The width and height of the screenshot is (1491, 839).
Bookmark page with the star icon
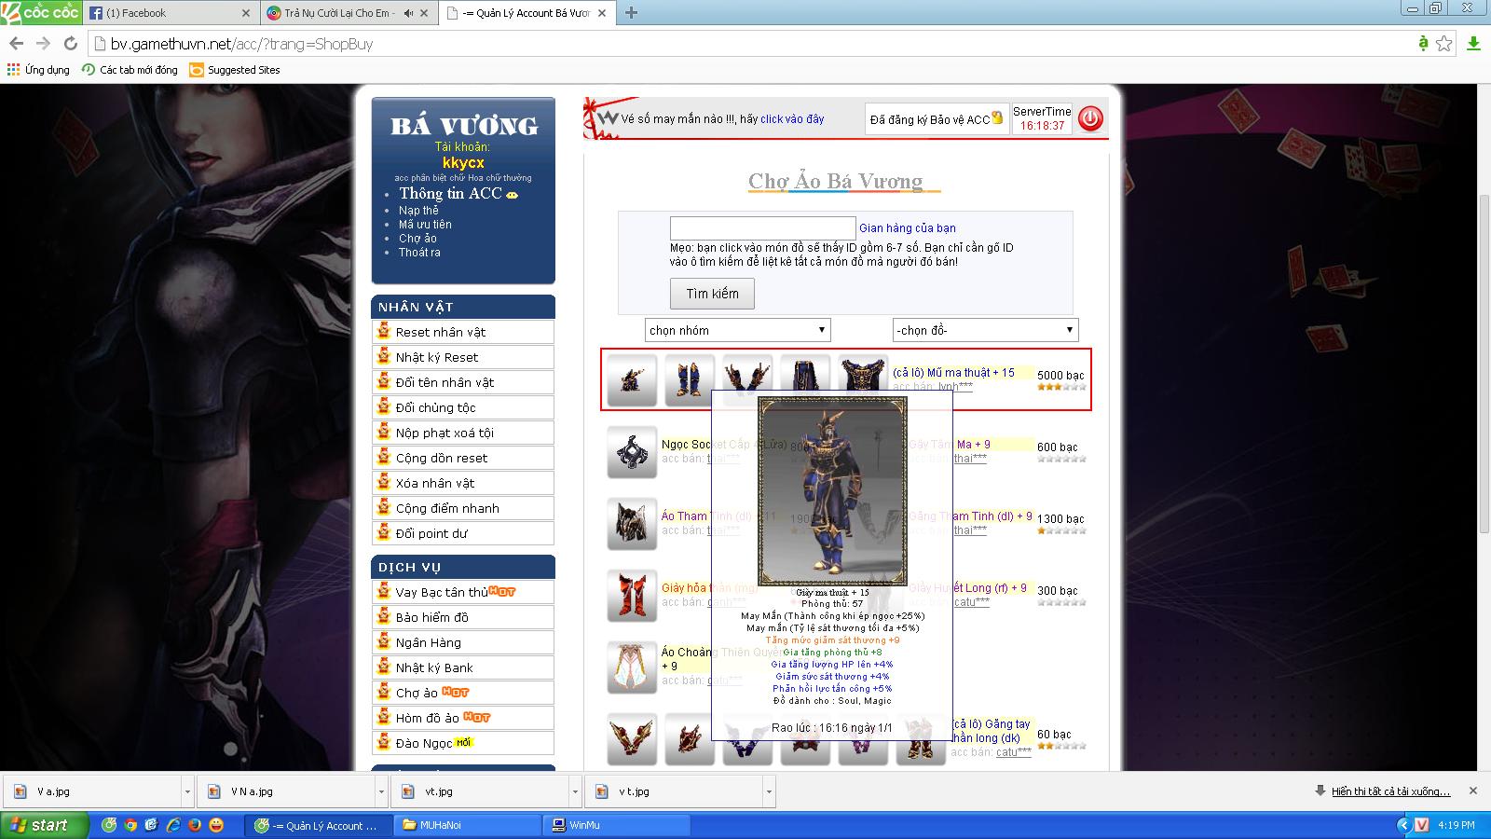pos(1443,44)
